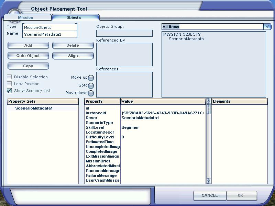Screen dimensions: 275x206
Task: Select MISSION OBJECTS in the items list
Action: click(182, 34)
